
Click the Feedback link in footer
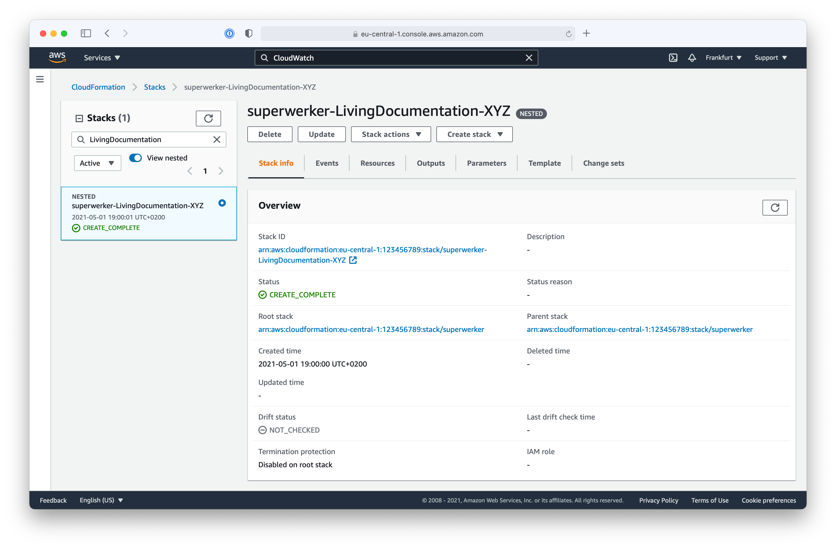click(53, 500)
